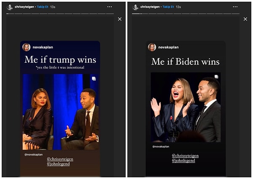253x179 pixels.
Task: Open the "Me if Biden wins" post photo
Action: pyautogui.click(x=186, y=107)
